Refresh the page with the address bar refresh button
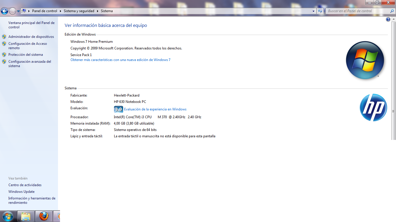 point(320,11)
